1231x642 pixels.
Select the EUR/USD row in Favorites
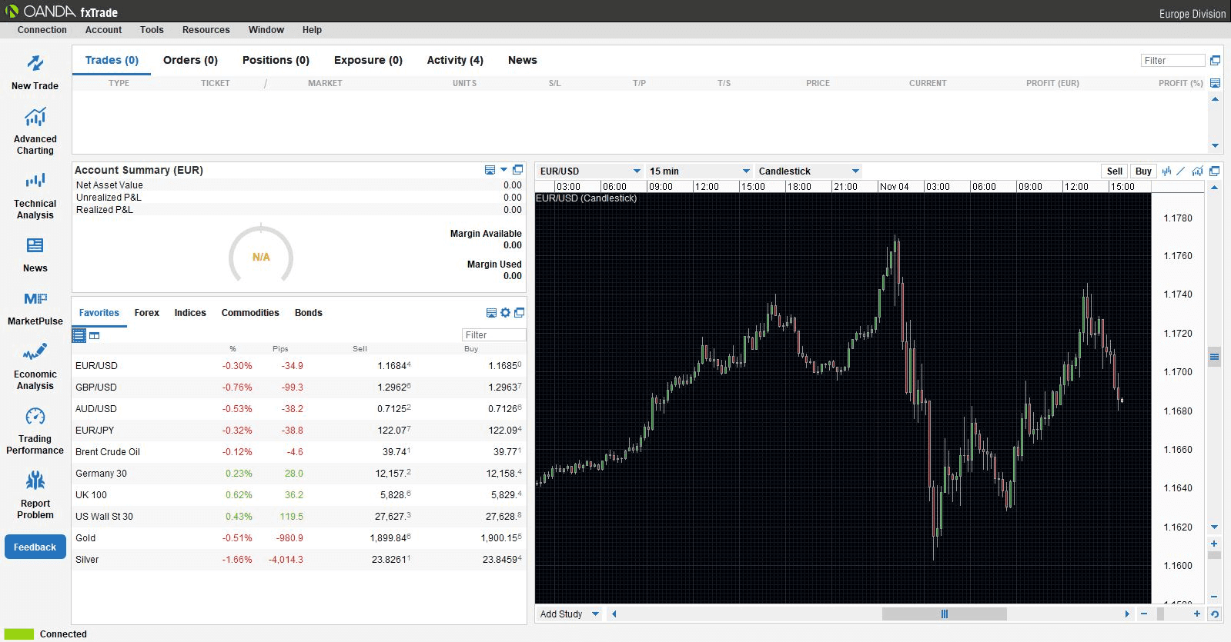(299, 366)
